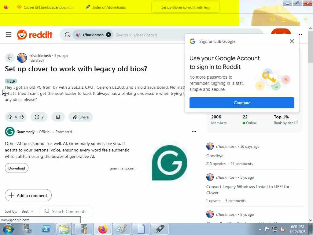Viewport: 313px width, 235px height.
Task: Click the Firefox icon at the tab strip's left end
Action: point(6,7)
